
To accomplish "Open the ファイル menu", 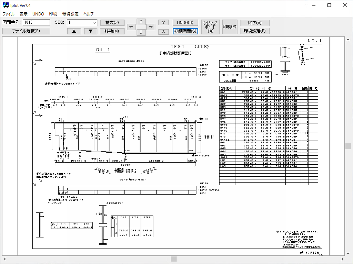I will [x=9, y=14].
